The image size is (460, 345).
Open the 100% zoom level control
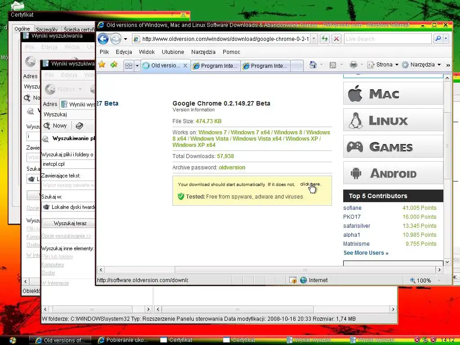pyautogui.click(x=425, y=280)
